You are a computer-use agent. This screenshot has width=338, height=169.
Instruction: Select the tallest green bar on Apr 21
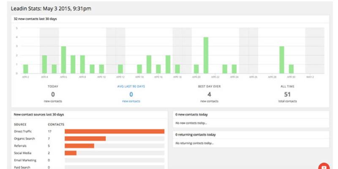click(x=206, y=55)
